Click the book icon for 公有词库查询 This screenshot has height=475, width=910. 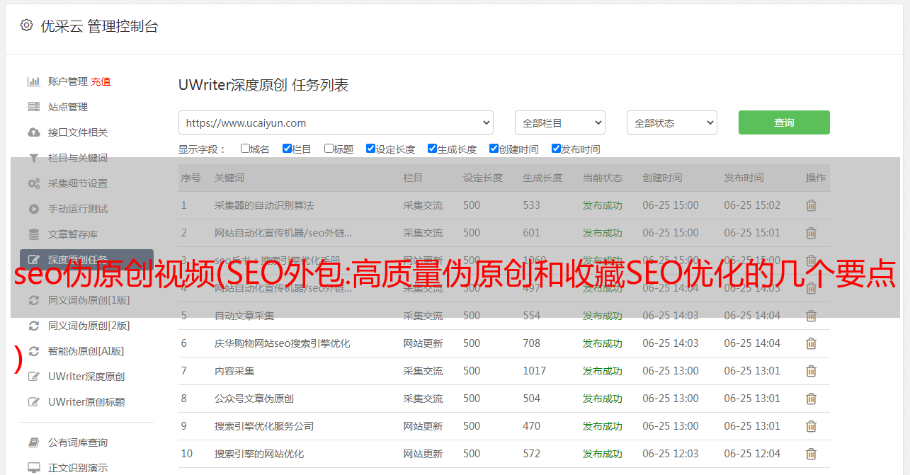coord(33,442)
